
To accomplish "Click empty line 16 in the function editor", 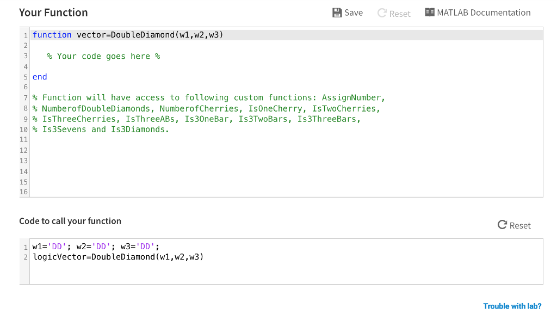I will 109,192.
